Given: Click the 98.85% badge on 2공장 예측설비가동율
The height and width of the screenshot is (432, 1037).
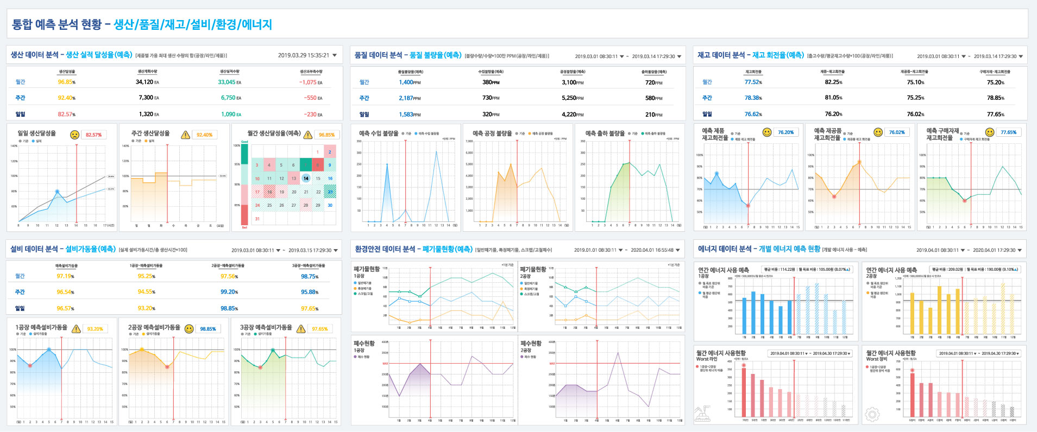Looking at the screenshot, I should (x=208, y=329).
